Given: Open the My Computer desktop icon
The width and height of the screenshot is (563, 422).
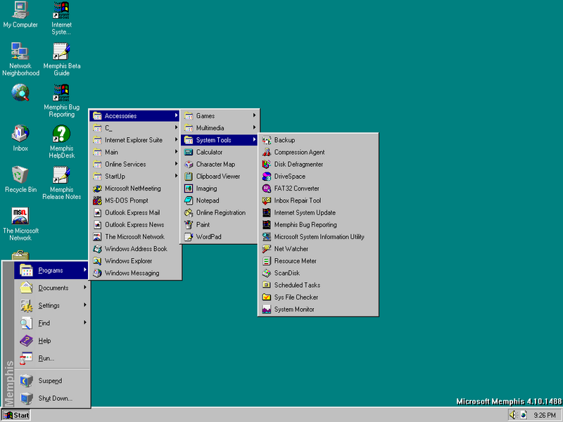Looking at the screenshot, I should (20, 12).
